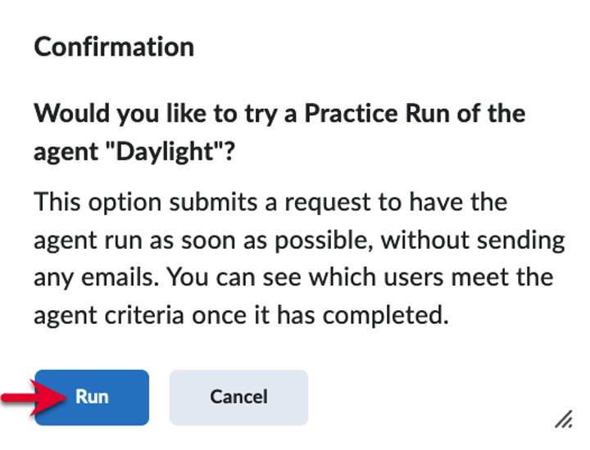The image size is (590, 450).
Task: Click the Run button
Action: [92, 398]
